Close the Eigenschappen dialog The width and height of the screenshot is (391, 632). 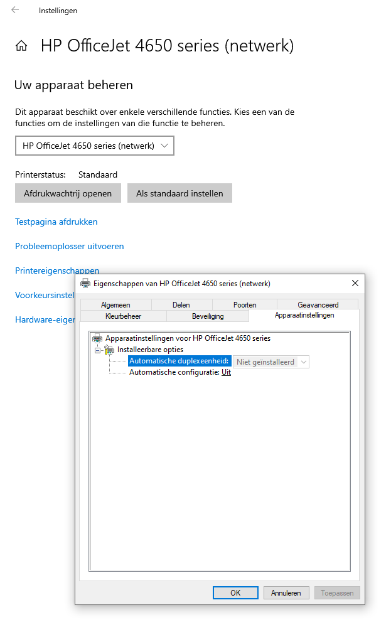tap(355, 283)
